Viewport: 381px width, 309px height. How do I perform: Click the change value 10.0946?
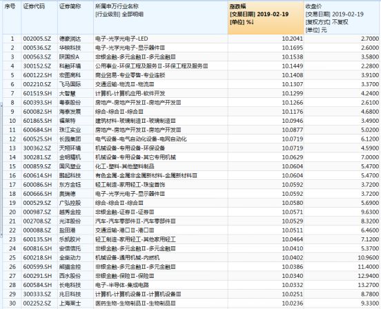point(293,121)
